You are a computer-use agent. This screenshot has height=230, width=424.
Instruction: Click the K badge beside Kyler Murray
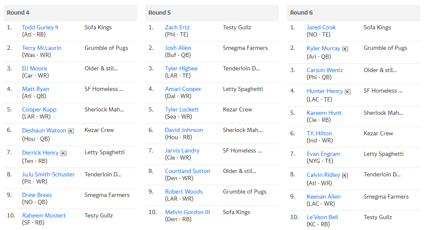345,49
